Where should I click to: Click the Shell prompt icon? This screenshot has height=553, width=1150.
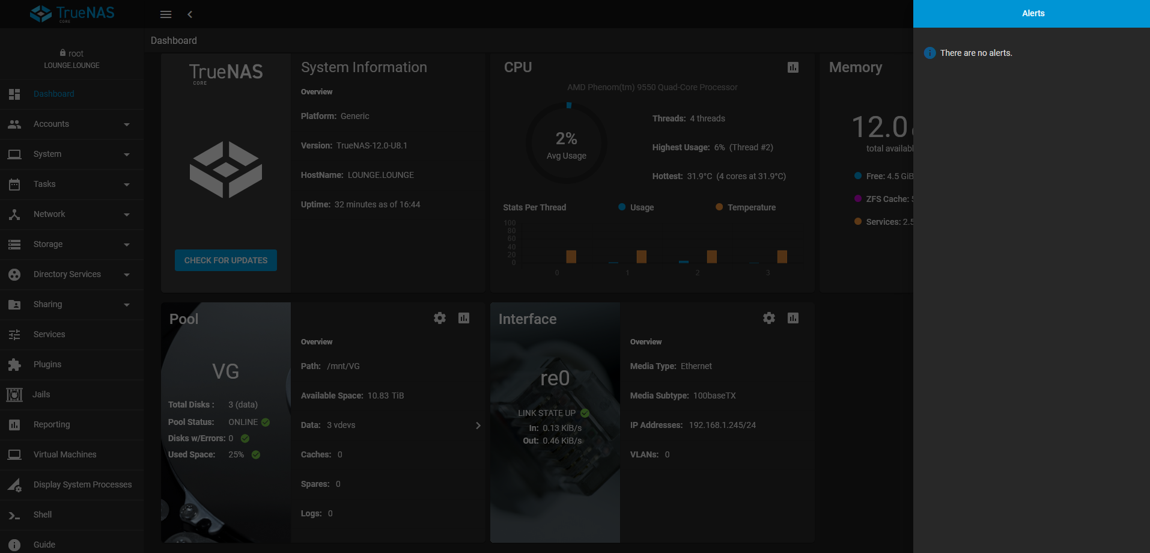(14, 515)
